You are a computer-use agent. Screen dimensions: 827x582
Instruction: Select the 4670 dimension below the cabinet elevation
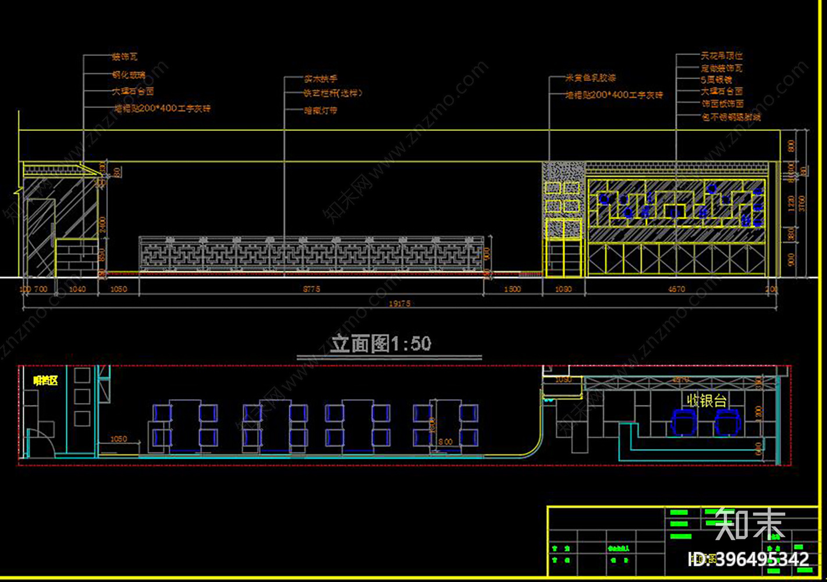click(x=676, y=289)
